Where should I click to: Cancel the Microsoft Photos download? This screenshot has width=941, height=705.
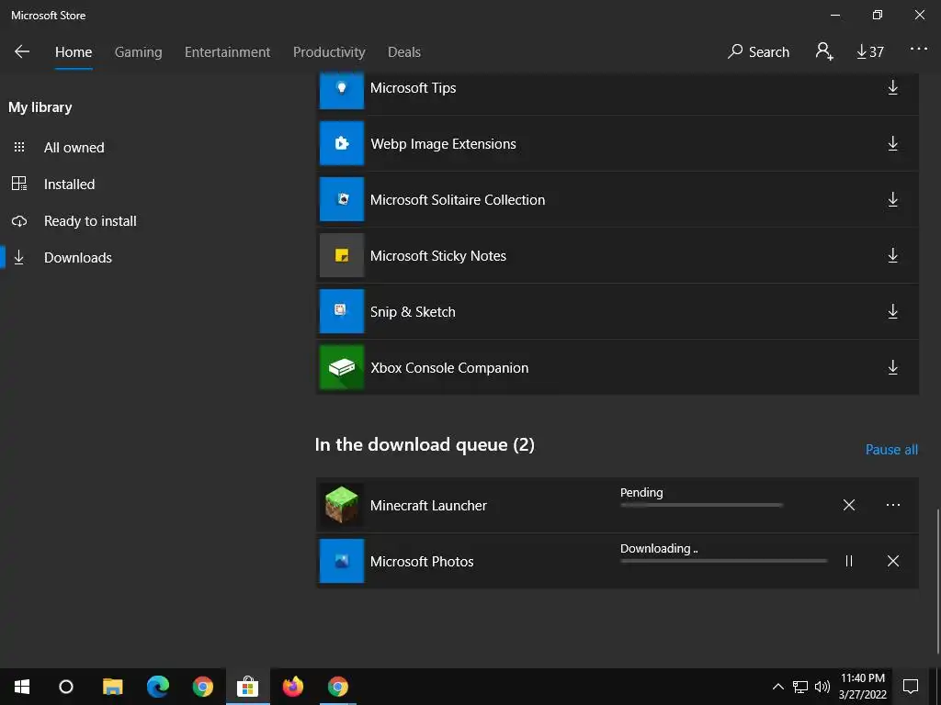[893, 561]
